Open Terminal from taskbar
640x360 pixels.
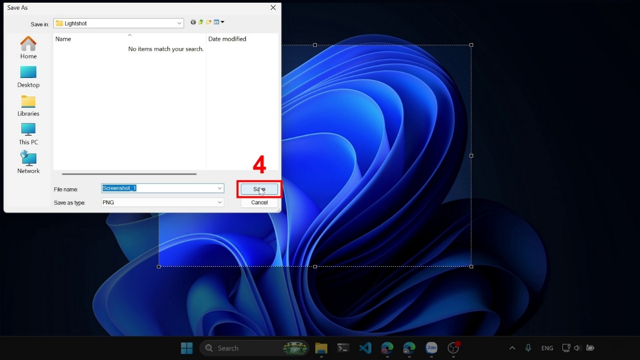click(x=343, y=348)
